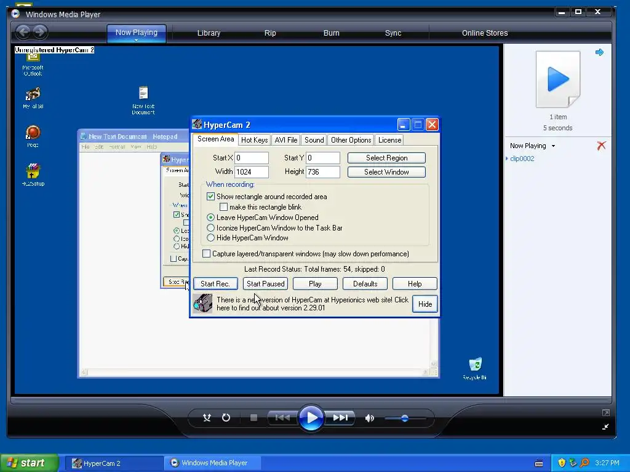This screenshot has height=472, width=630.
Task: Switch to full screen view icon
Action: point(605,412)
